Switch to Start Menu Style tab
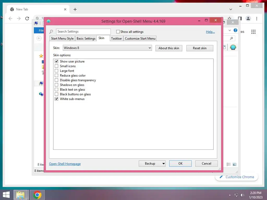Screen dimensions: 267x200 62,39
